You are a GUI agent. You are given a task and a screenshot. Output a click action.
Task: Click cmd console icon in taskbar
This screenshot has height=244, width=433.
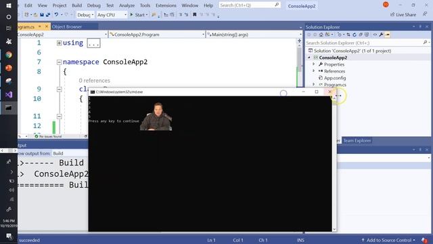(x=9, y=108)
